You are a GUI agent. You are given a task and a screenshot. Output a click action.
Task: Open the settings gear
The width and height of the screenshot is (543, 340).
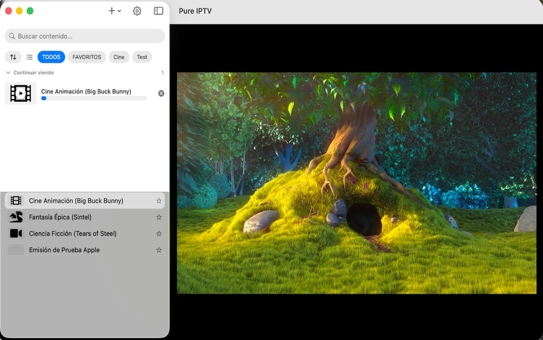pos(137,11)
